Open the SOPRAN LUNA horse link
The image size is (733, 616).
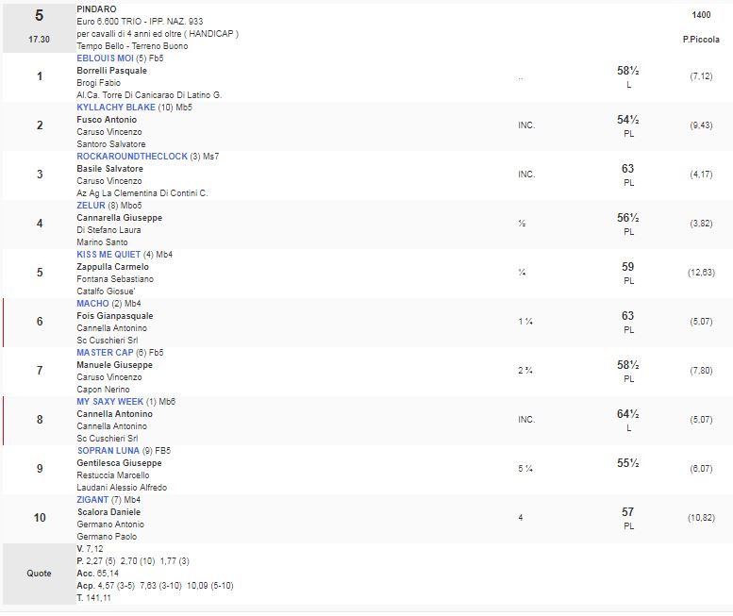(107, 451)
